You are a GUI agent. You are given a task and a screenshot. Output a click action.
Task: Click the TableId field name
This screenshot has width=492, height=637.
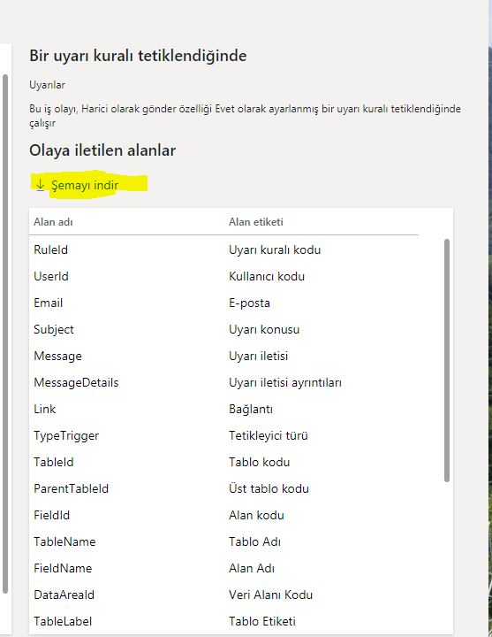pyautogui.click(x=54, y=462)
